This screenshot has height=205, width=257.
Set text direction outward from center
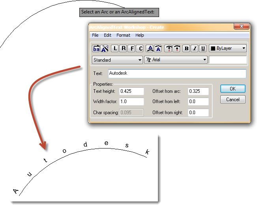pyautogui.click(x=169, y=48)
